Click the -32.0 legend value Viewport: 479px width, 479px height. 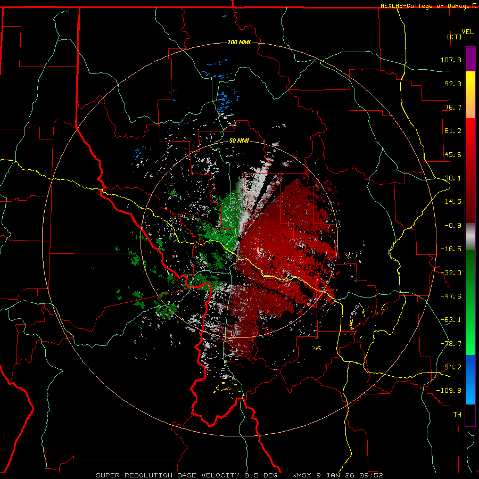click(451, 273)
